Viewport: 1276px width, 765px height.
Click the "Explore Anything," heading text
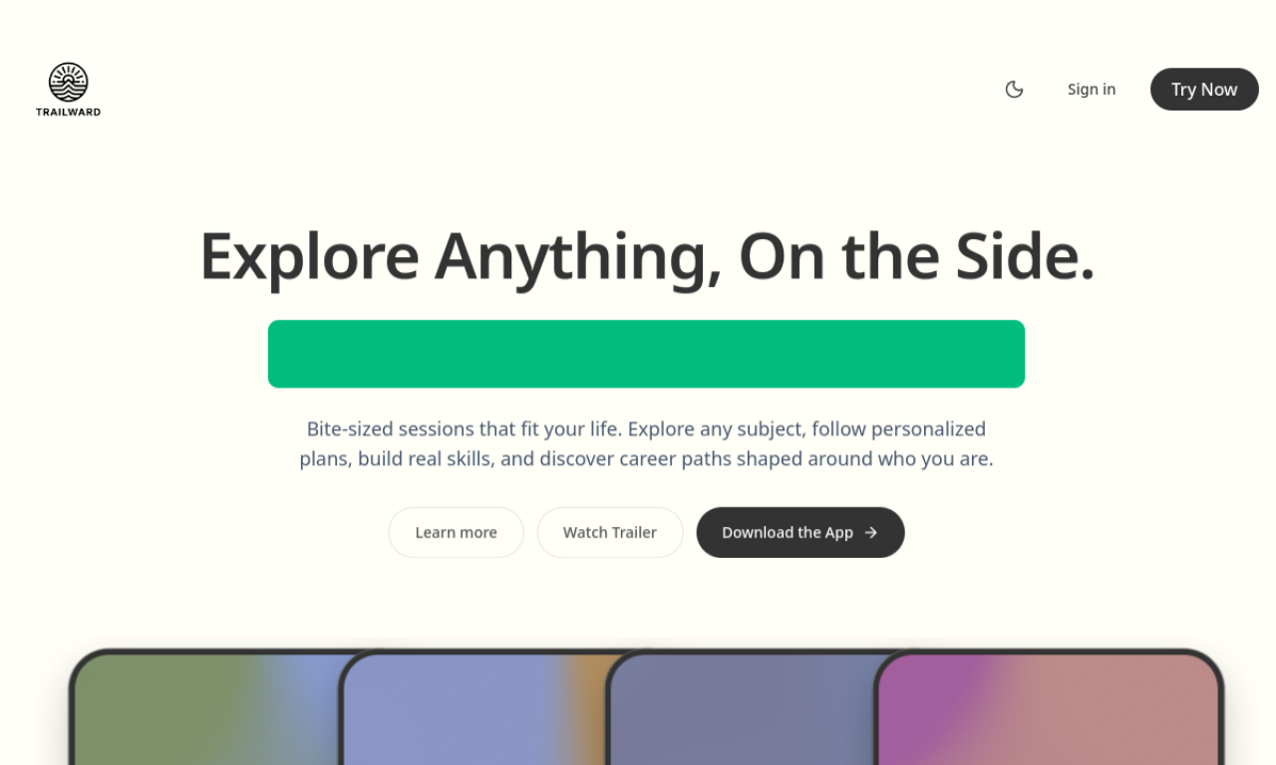point(460,256)
